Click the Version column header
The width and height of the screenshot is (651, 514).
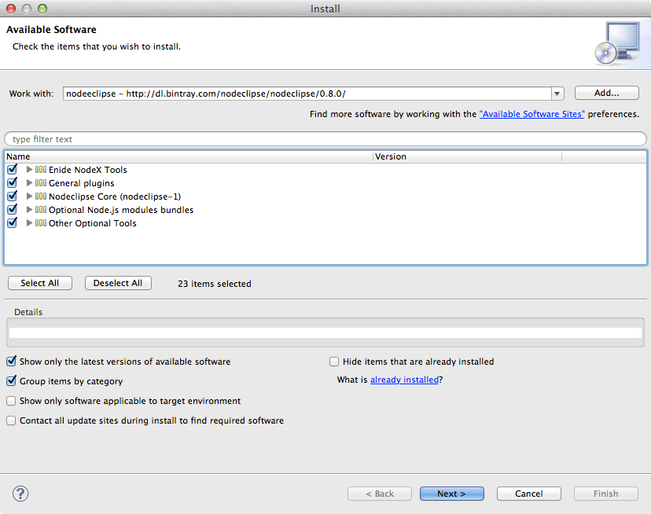click(x=467, y=156)
